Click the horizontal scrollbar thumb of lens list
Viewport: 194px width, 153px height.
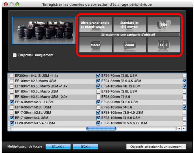coord(101,129)
